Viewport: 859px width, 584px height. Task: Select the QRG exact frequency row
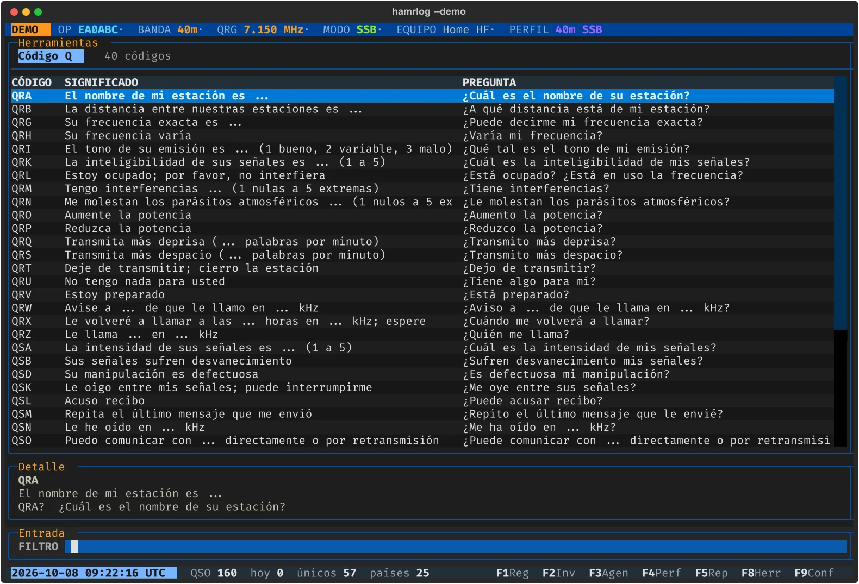click(x=422, y=123)
